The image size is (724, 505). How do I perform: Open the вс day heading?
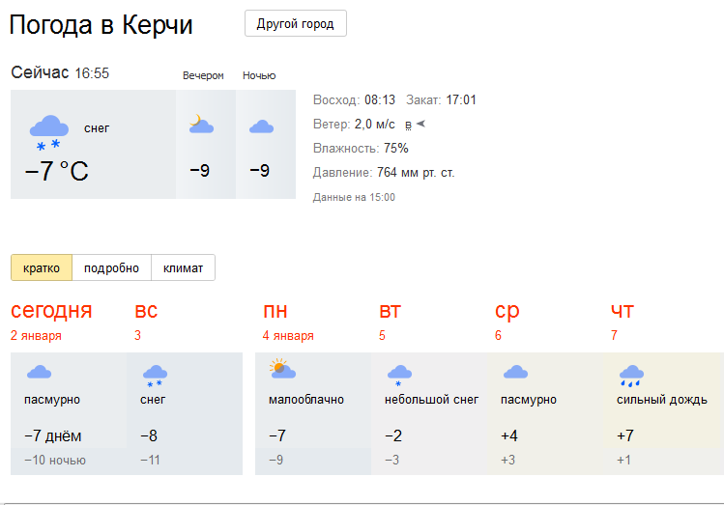click(146, 311)
